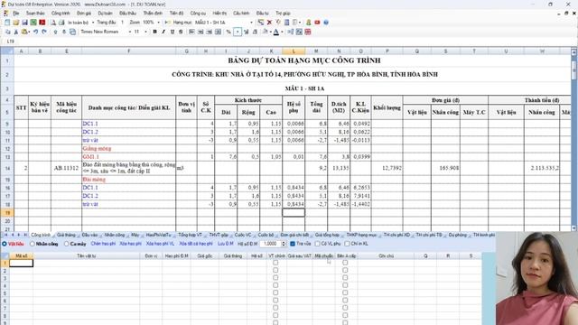578x325 pixels.
Task: Open the Công trình menu
Action: point(61,14)
